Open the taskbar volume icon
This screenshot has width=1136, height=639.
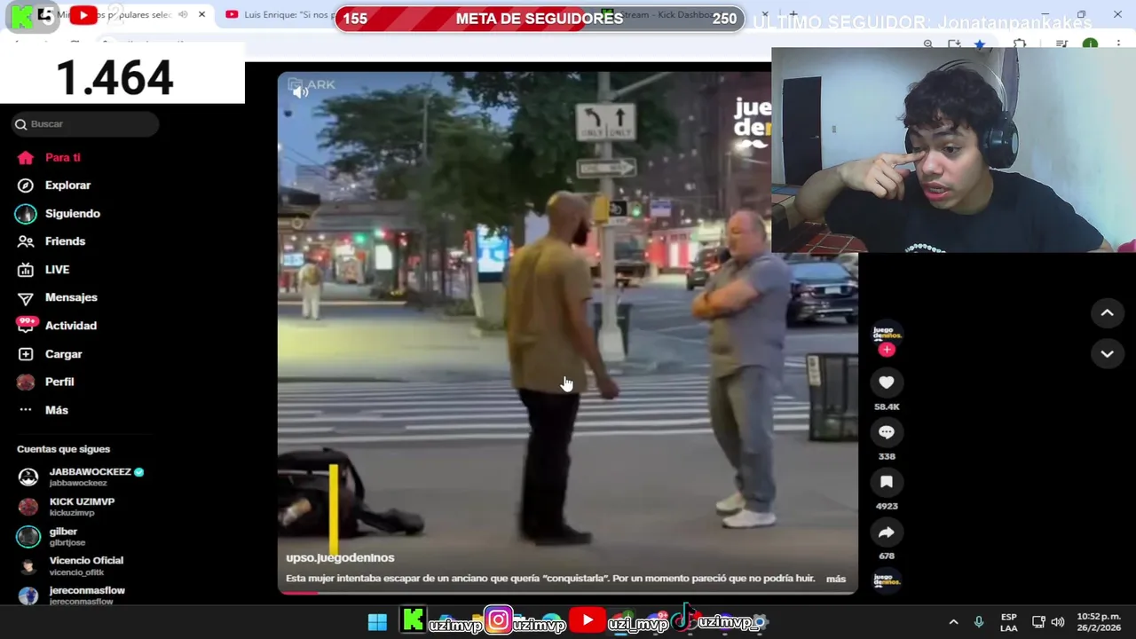[1057, 622]
